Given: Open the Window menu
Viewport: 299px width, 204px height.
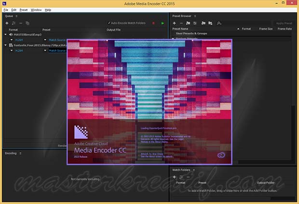Looking at the screenshot, I should pos(36,10).
